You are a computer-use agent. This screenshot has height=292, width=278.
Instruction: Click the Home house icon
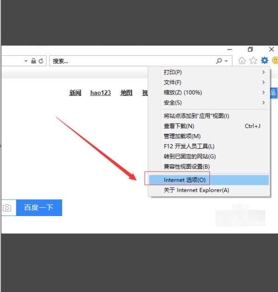242,61
